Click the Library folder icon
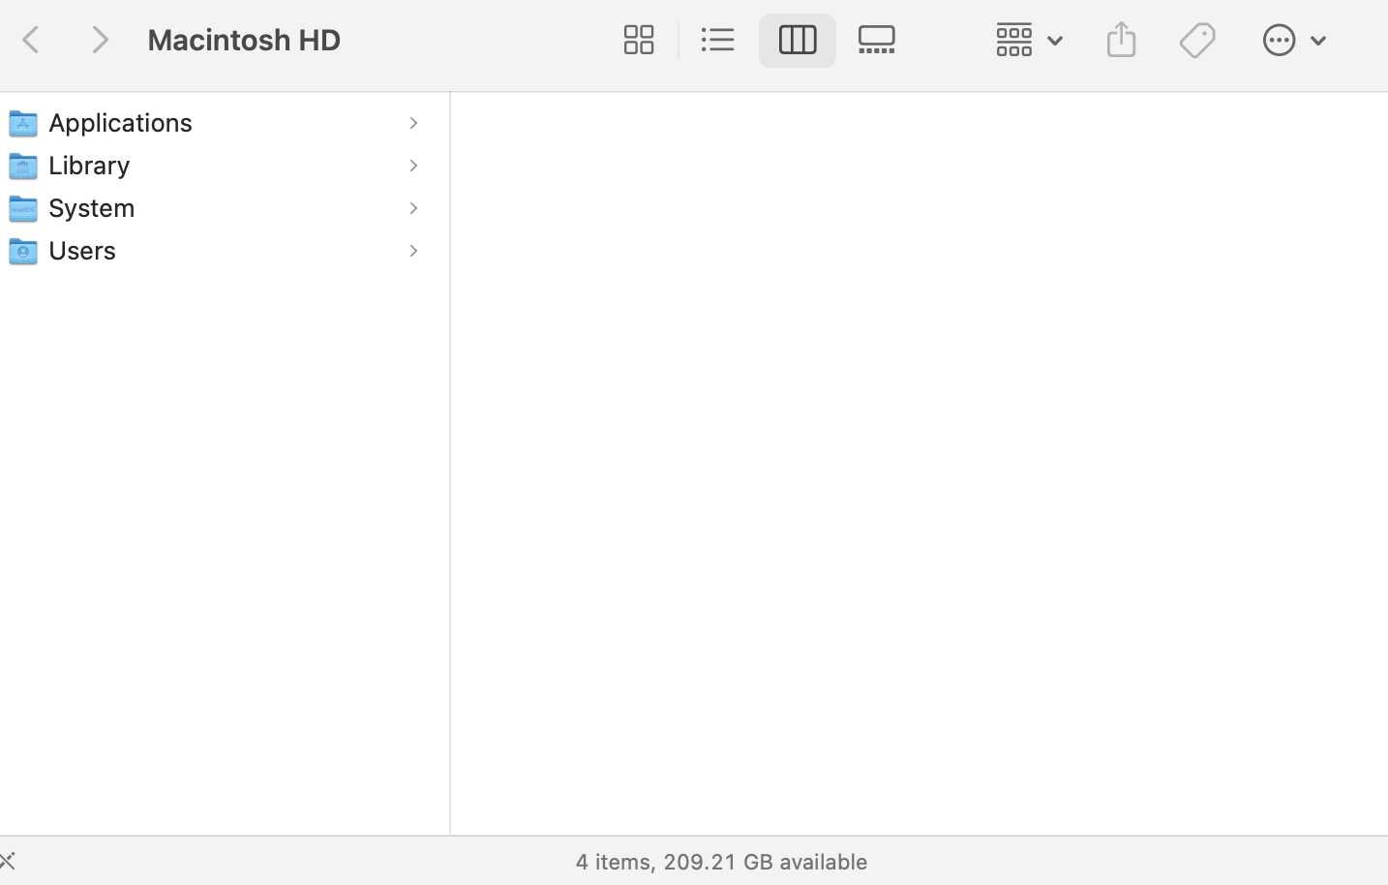Image resolution: width=1388 pixels, height=885 pixels. click(x=23, y=166)
